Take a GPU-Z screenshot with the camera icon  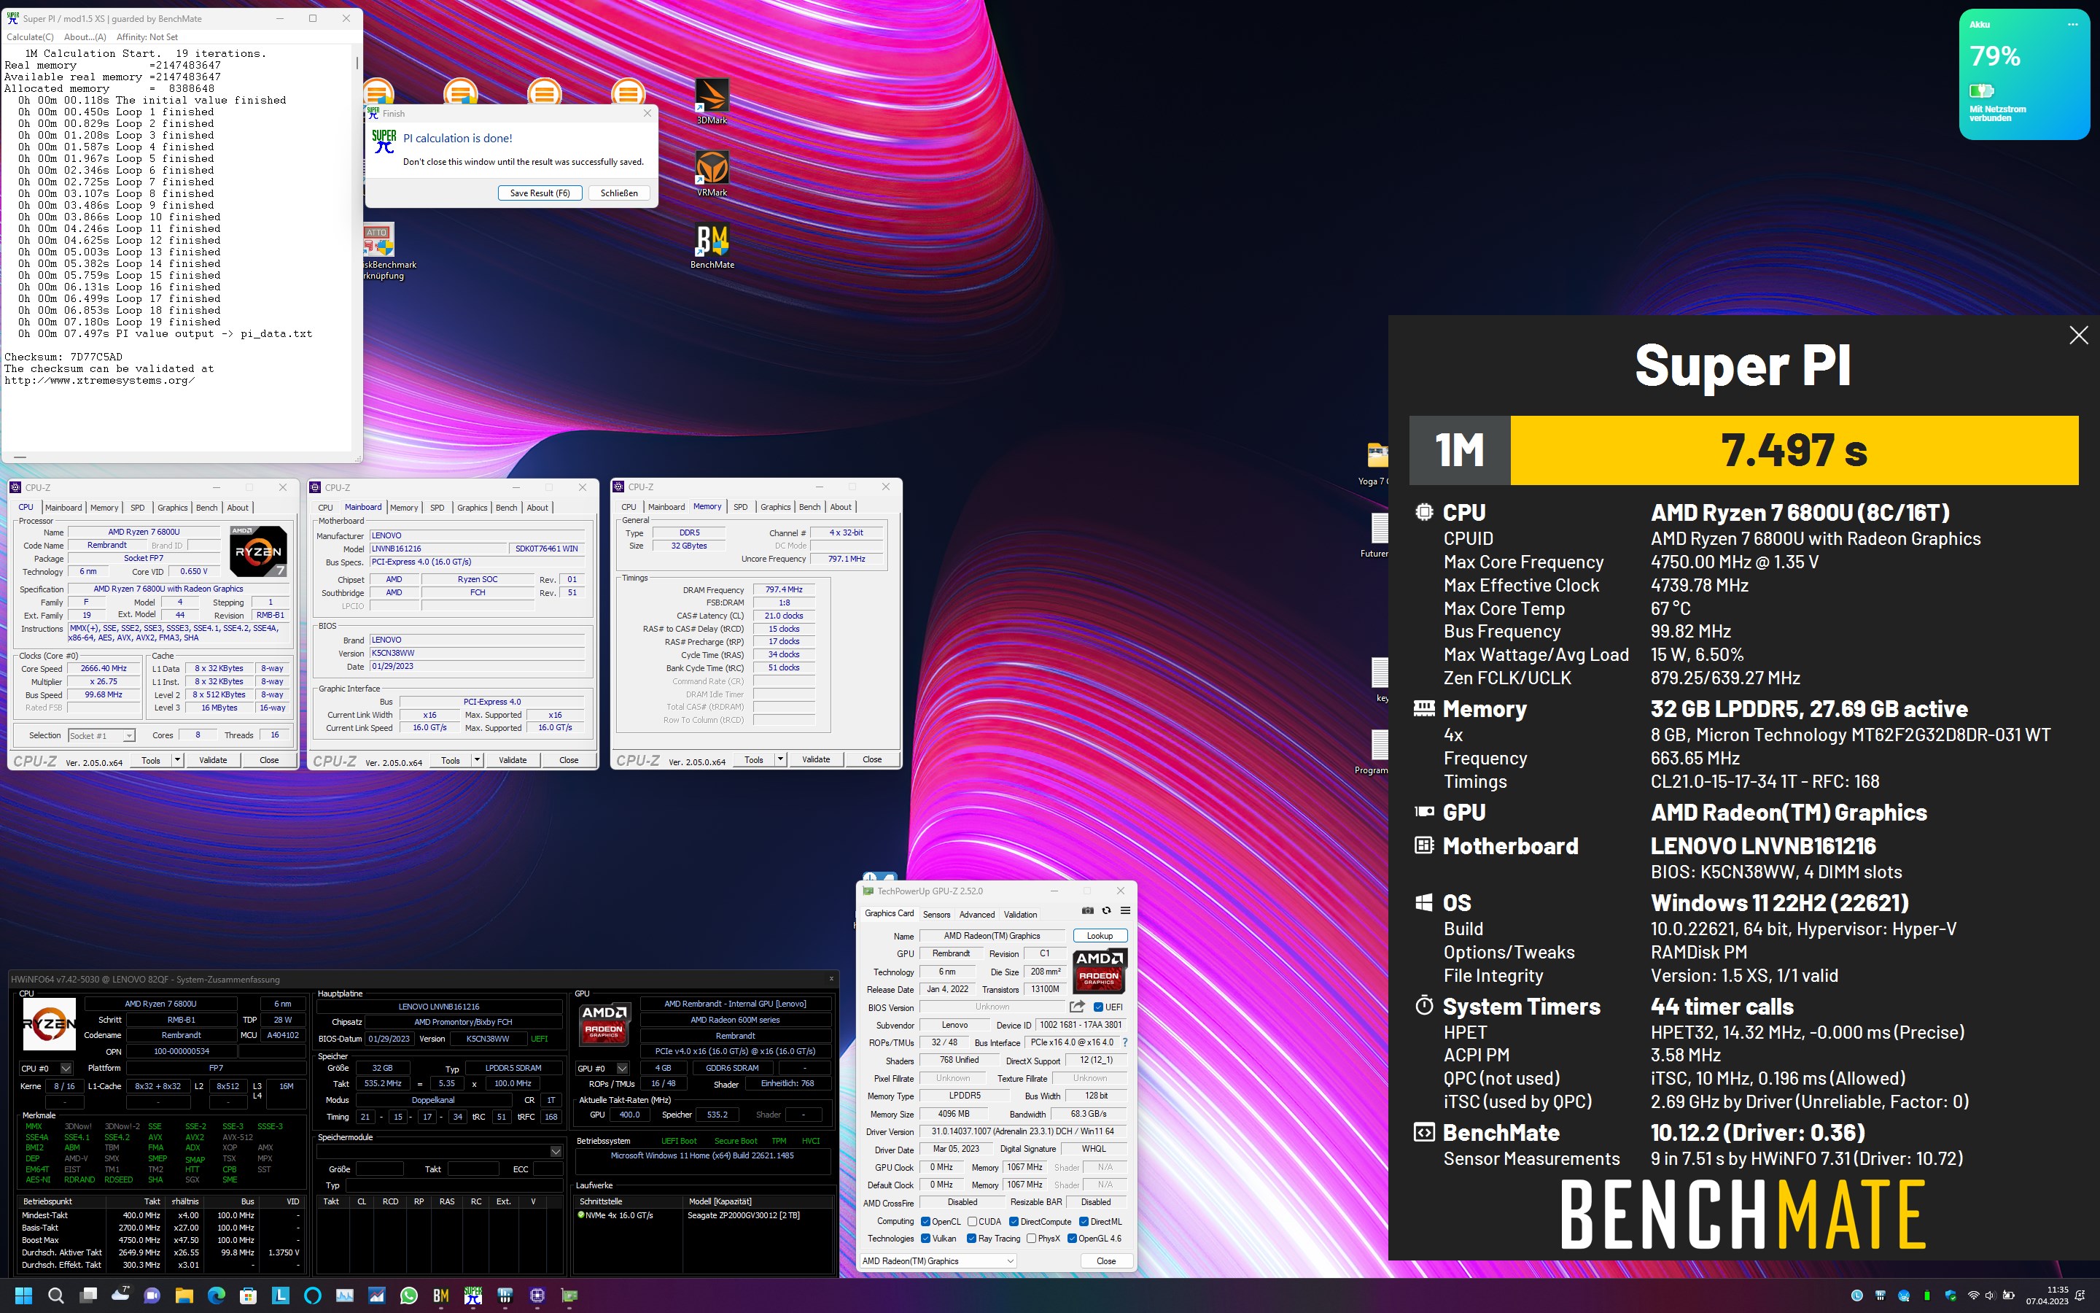(1087, 911)
